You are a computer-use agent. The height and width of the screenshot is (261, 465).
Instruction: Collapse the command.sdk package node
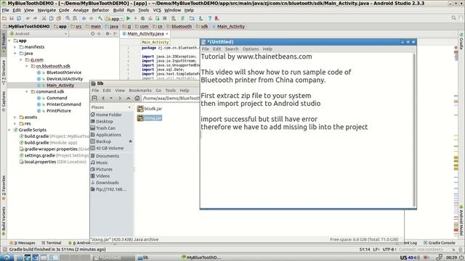[27, 92]
